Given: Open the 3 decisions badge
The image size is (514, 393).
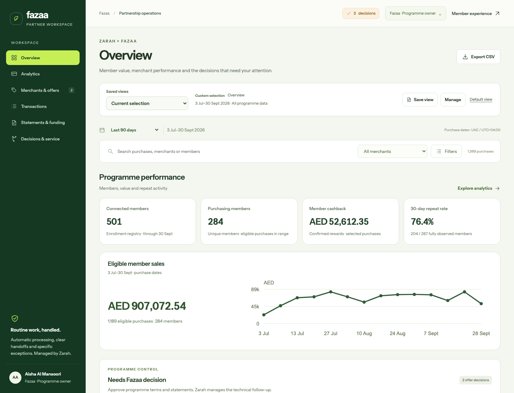Looking at the screenshot, I should pyautogui.click(x=361, y=14).
